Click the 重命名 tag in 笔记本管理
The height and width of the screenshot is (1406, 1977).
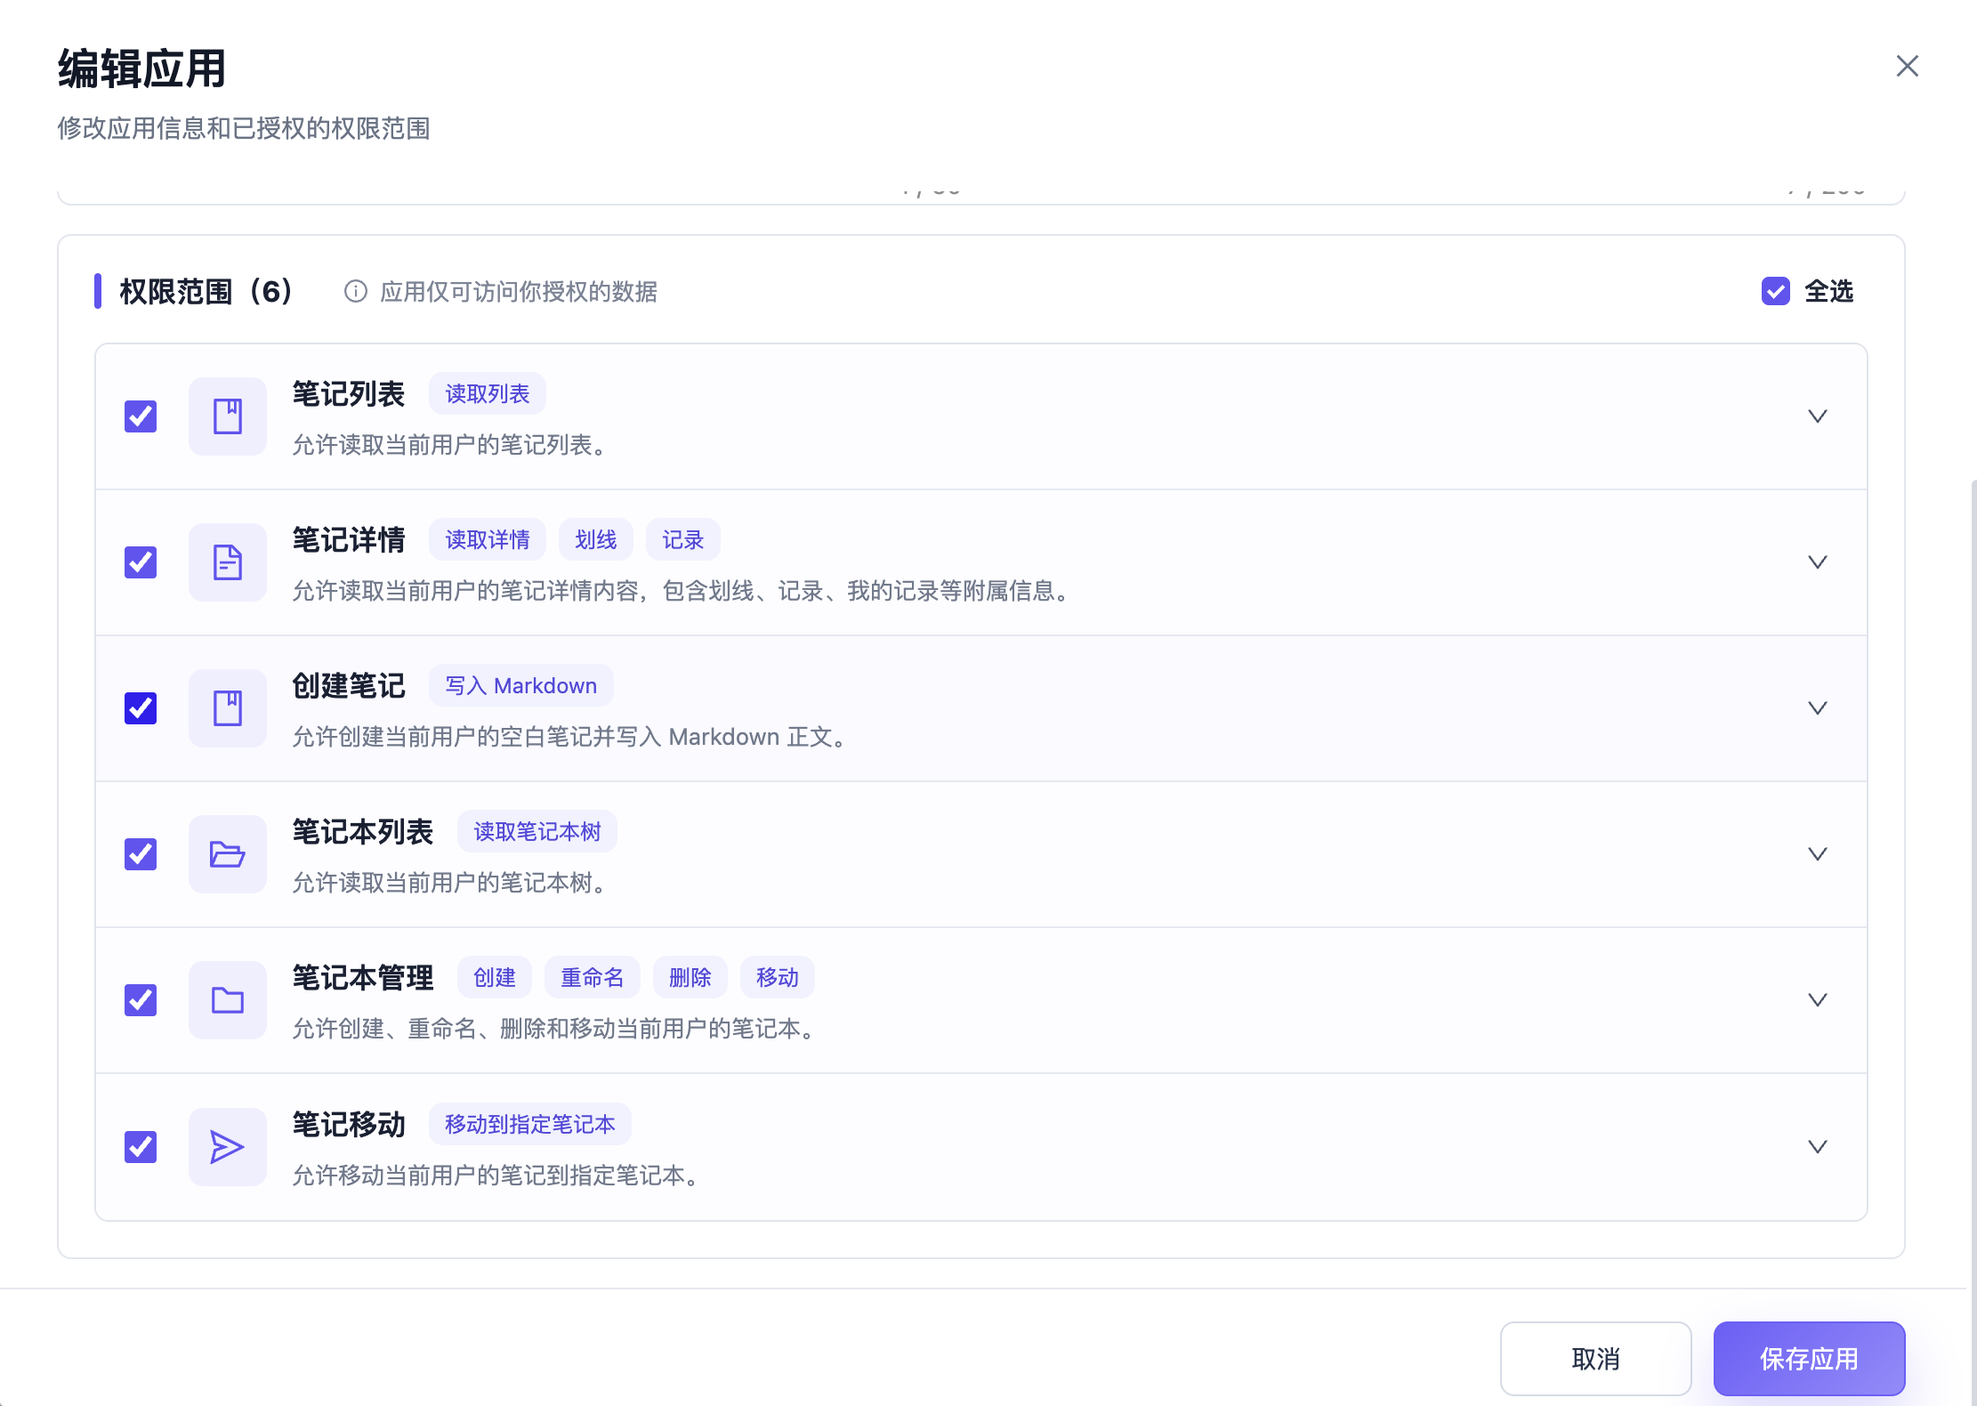point(593,978)
